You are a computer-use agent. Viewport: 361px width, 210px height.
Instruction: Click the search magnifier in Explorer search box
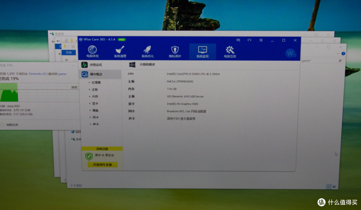[340, 61]
